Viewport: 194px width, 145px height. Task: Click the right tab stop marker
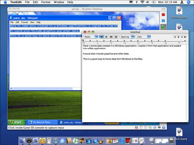pos(182,37)
